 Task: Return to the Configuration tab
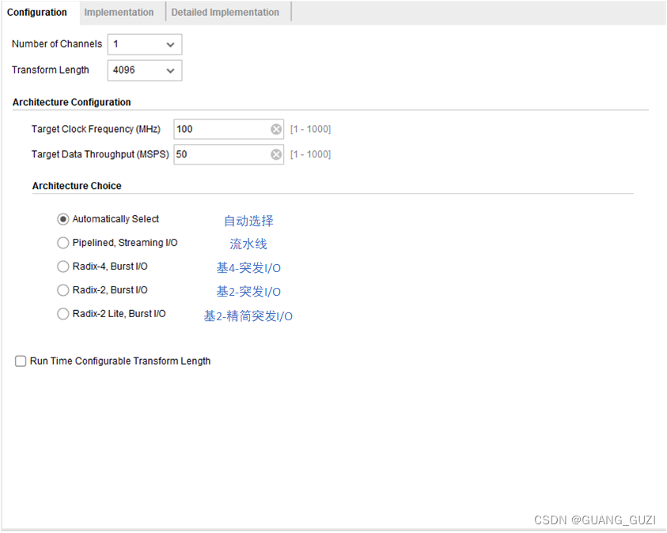pos(39,12)
